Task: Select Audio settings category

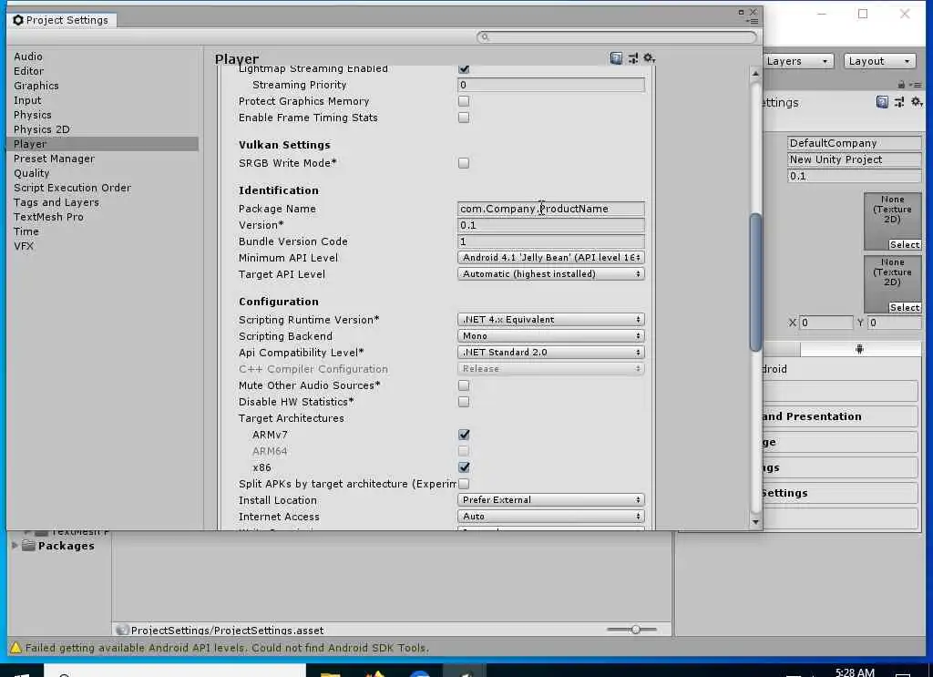Action: 28,56
